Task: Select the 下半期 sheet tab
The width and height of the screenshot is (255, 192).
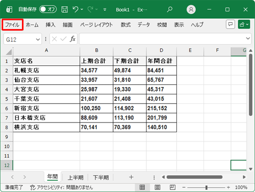Action: (x=101, y=178)
